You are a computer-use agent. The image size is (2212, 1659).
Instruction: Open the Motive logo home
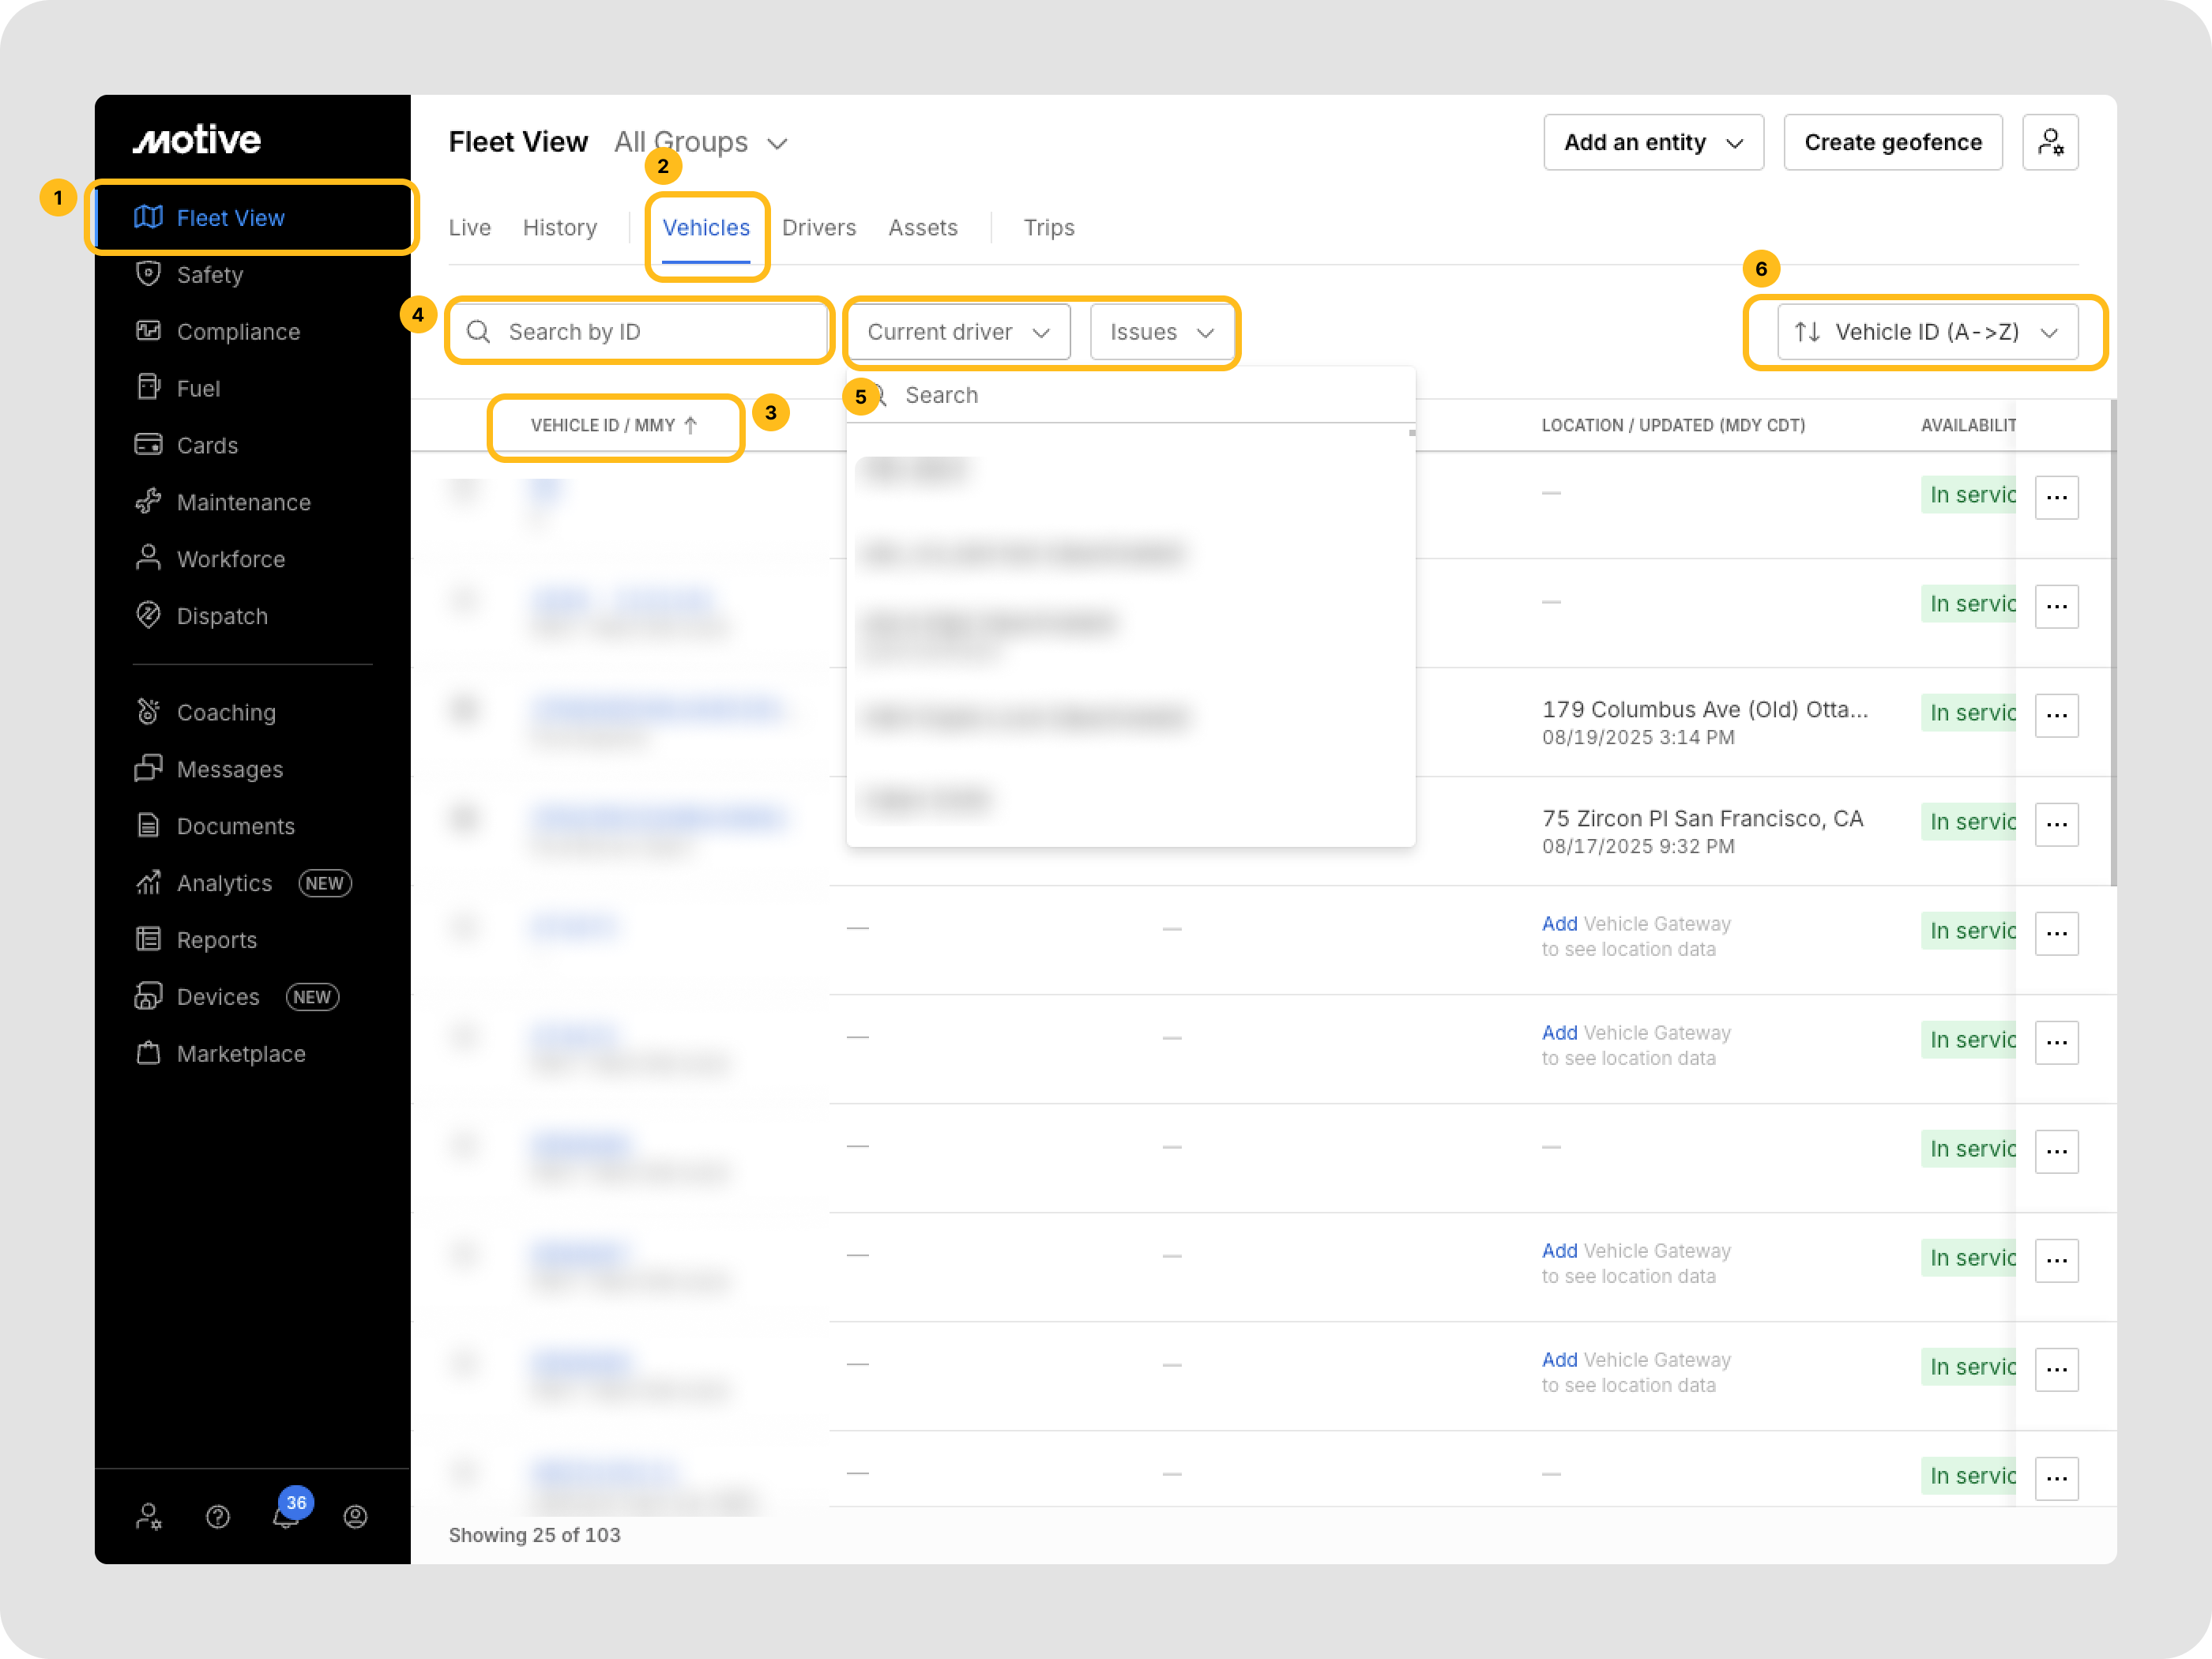tap(197, 140)
